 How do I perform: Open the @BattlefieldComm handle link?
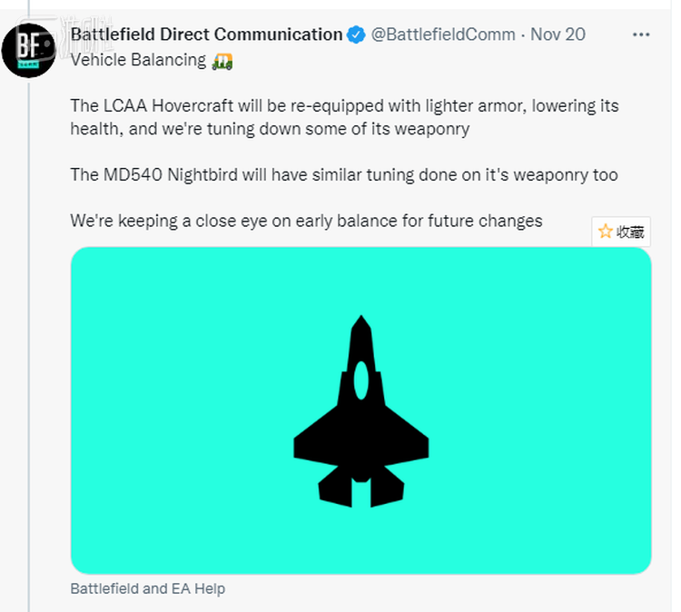(443, 35)
